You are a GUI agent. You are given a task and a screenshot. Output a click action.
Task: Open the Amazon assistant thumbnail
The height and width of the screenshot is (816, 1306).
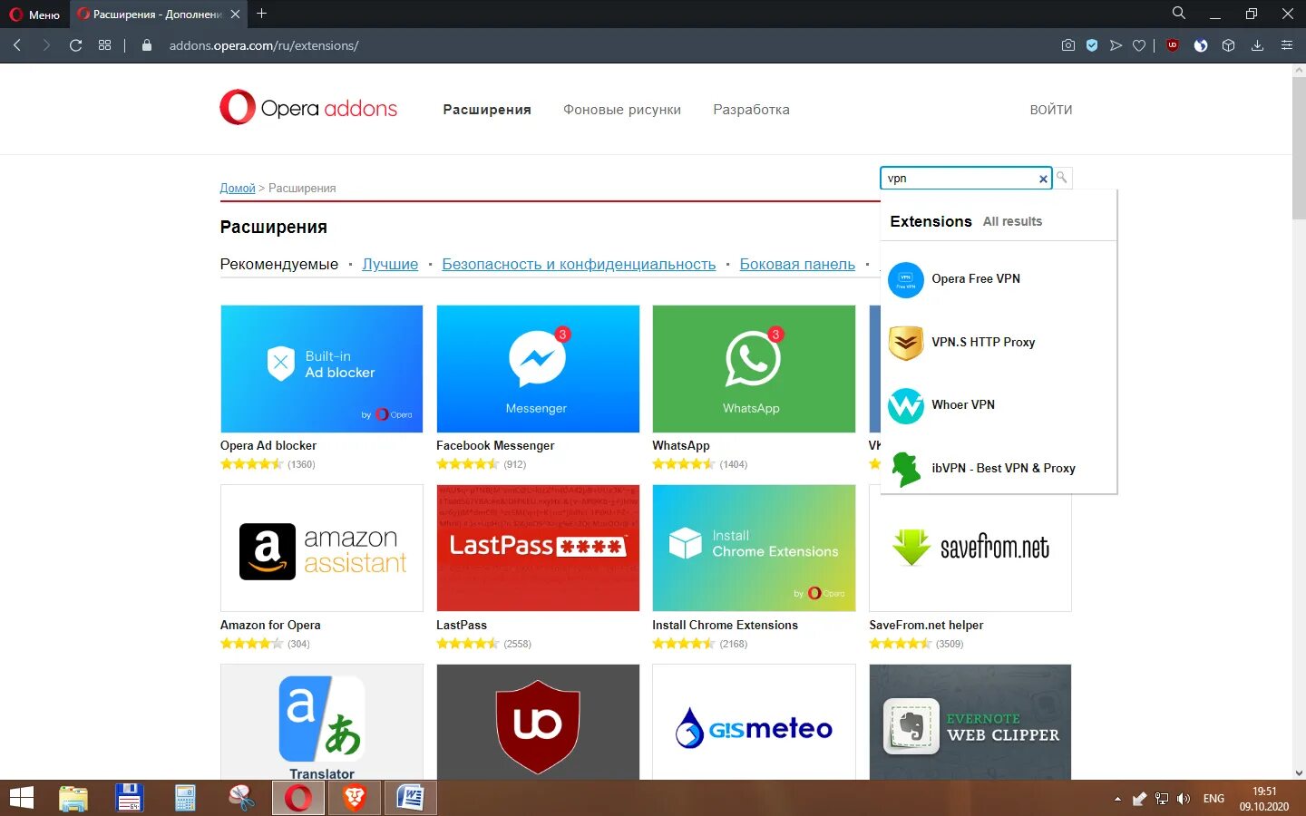(322, 549)
